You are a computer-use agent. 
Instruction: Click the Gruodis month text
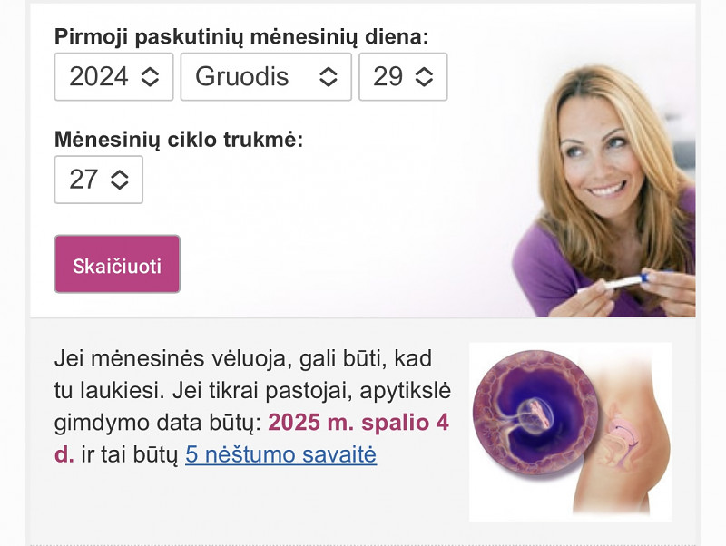point(241,77)
